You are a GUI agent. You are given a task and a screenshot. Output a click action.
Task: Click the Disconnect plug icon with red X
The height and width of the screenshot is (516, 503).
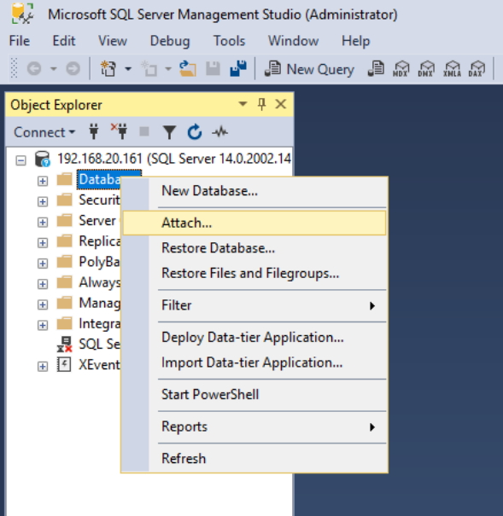coord(120,131)
